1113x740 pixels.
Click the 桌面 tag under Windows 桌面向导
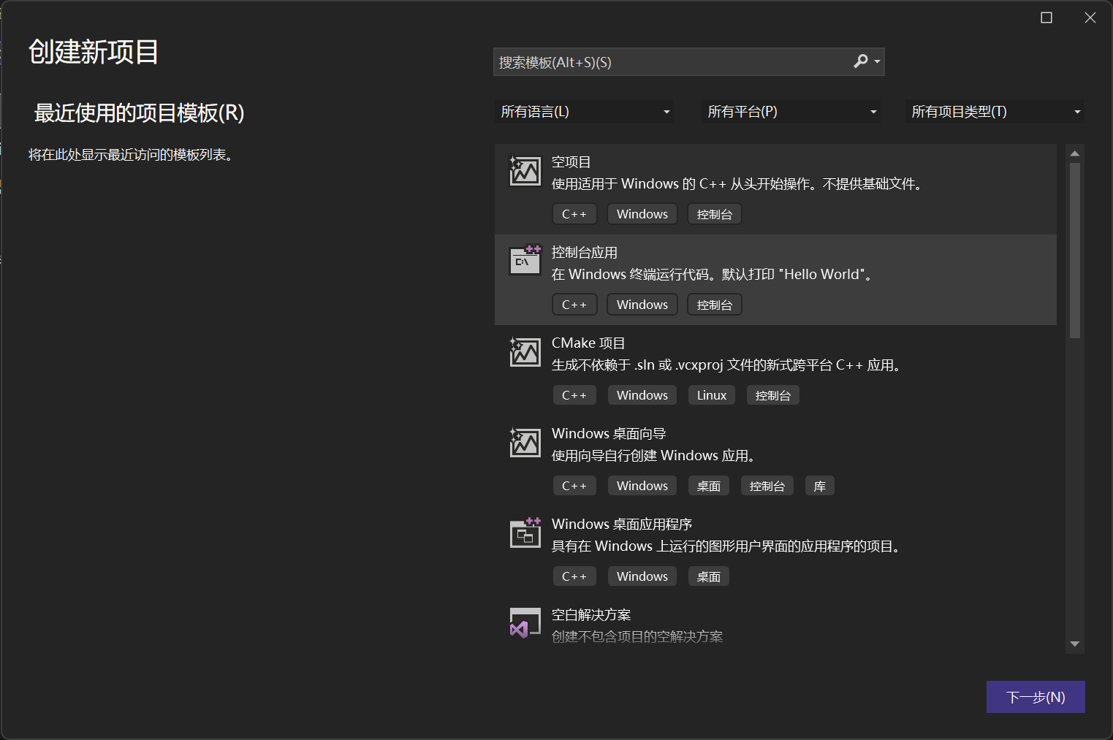pyautogui.click(x=709, y=486)
